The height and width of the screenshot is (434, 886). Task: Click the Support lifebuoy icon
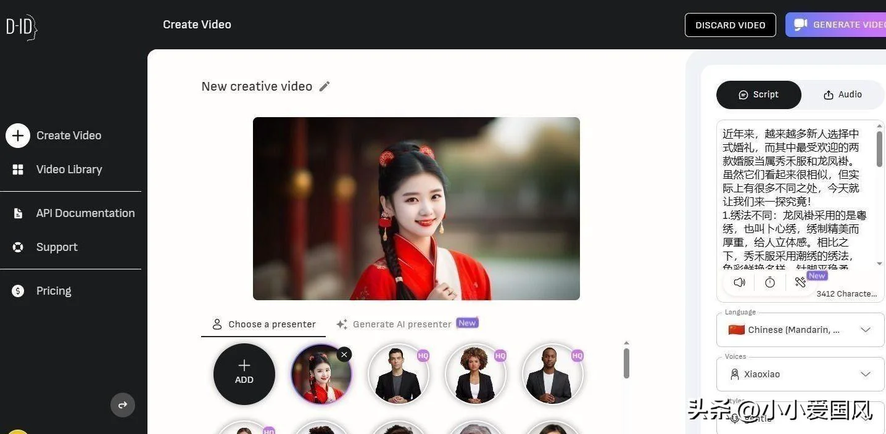[18, 247]
